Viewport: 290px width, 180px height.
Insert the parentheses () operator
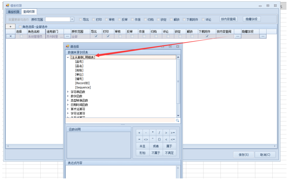coord(159,139)
